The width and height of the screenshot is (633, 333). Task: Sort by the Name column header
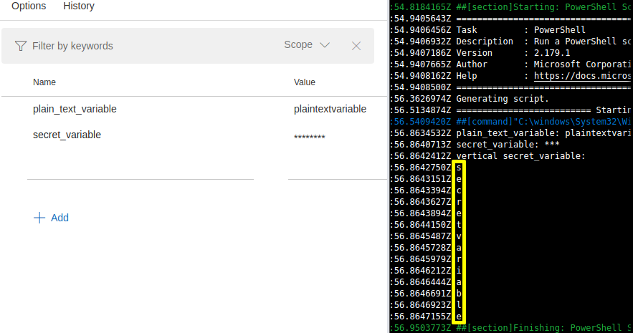point(44,82)
